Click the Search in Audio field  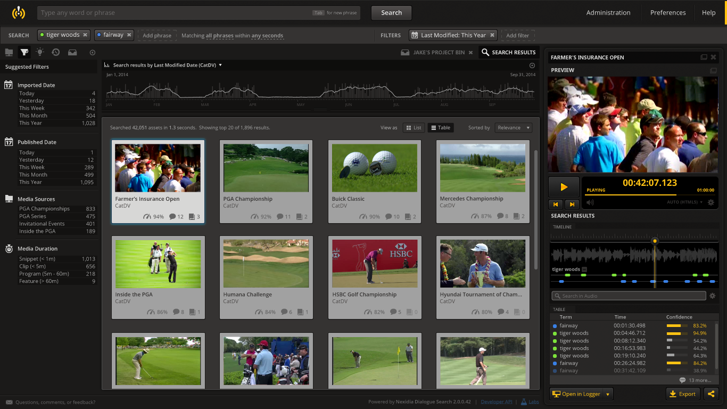click(629, 296)
